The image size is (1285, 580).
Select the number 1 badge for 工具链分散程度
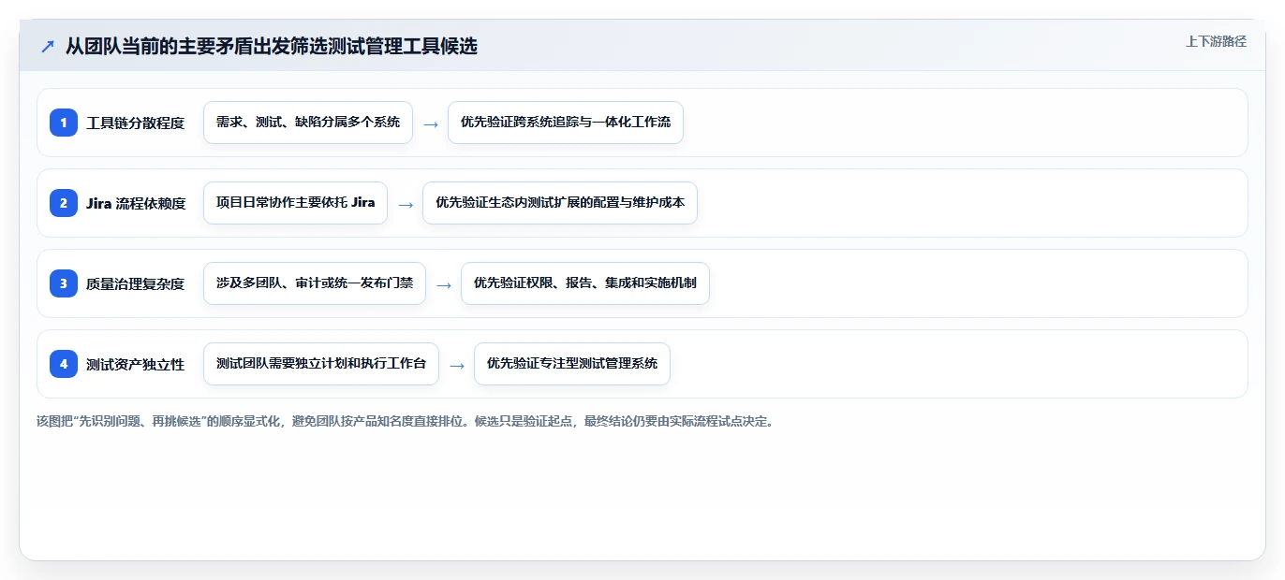point(64,123)
